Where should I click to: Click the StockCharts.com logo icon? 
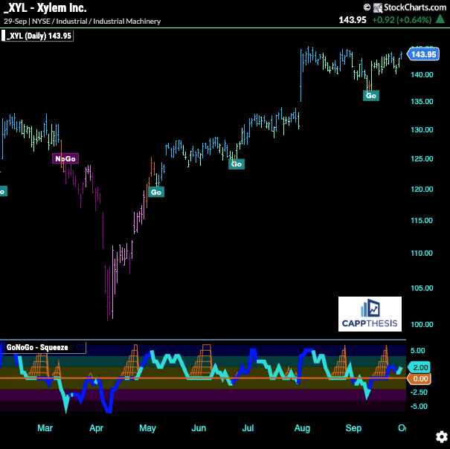tap(378, 7)
